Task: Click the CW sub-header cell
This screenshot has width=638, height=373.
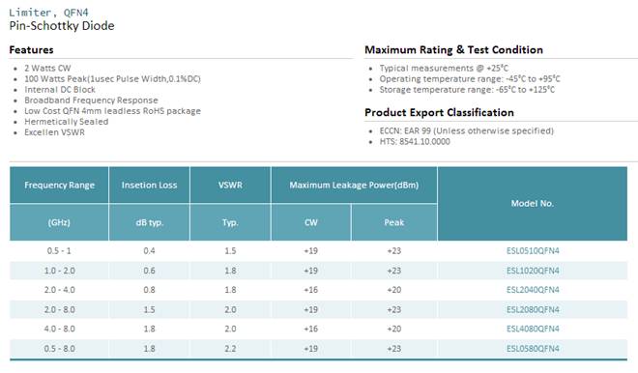Action: [x=311, y=222]
